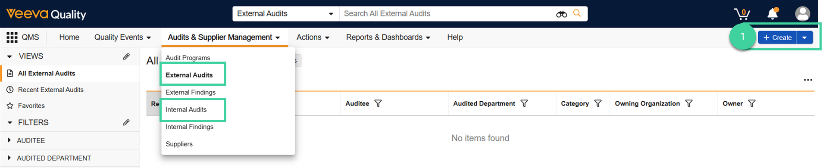
Task: Open user profile avatar menu
Action: 802,14
